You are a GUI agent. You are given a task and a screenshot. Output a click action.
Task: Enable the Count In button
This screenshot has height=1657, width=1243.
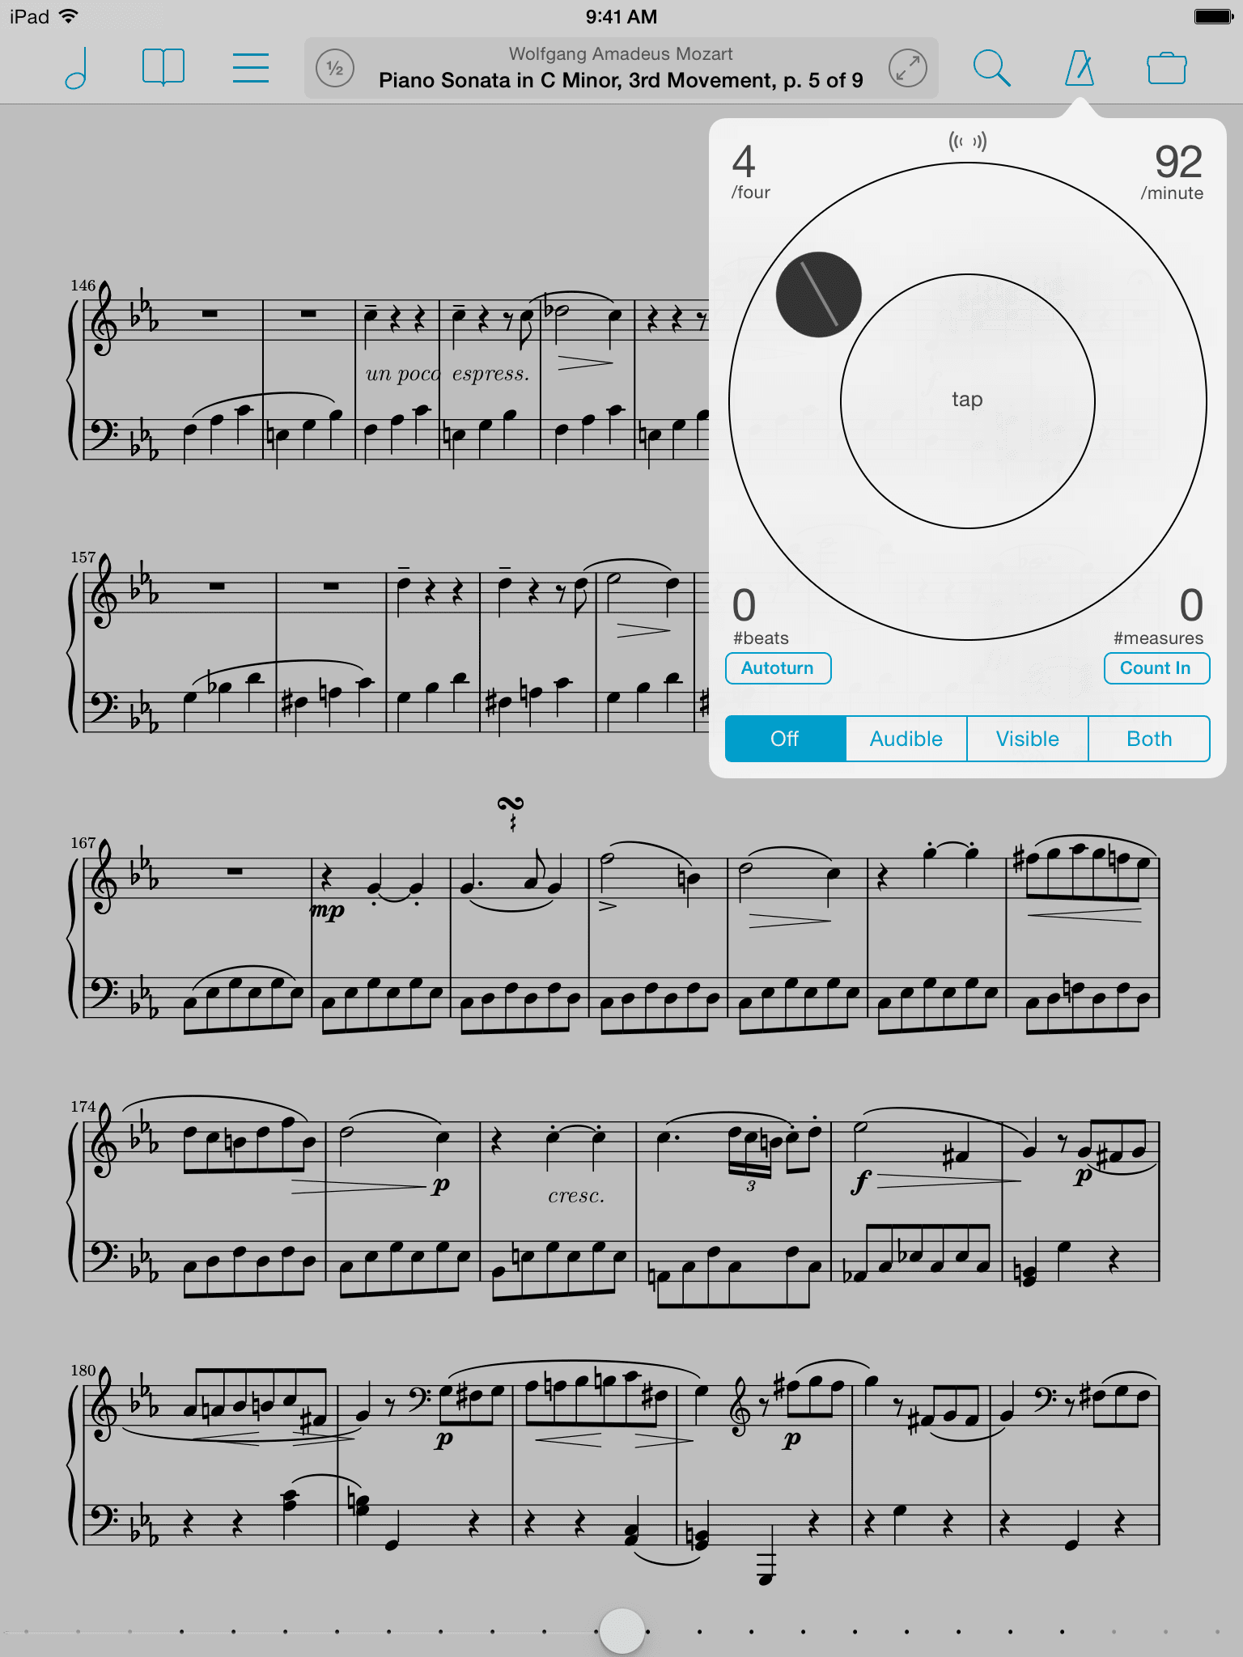pyautogui.click(x=1156, y=668)
